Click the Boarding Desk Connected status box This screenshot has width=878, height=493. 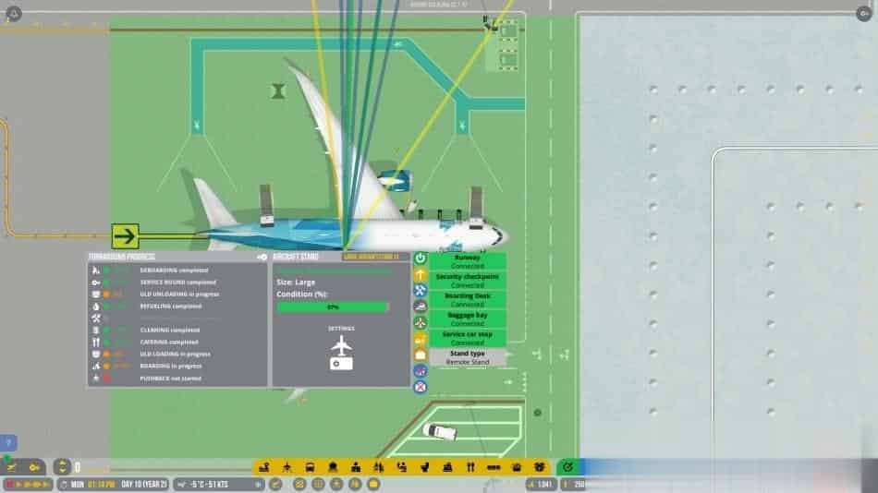(468, 299)
